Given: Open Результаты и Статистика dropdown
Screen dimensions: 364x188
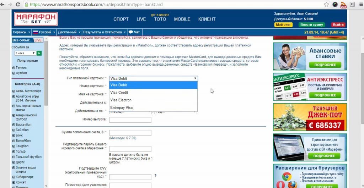Looking at the screenshot, I should (x=105, y=32).
